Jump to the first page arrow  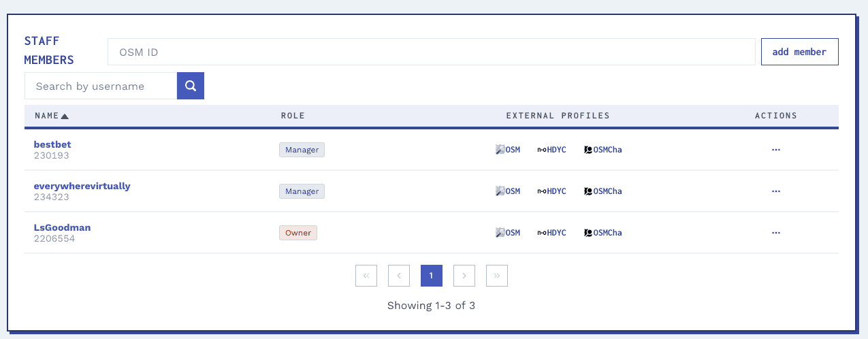point(366,276)
